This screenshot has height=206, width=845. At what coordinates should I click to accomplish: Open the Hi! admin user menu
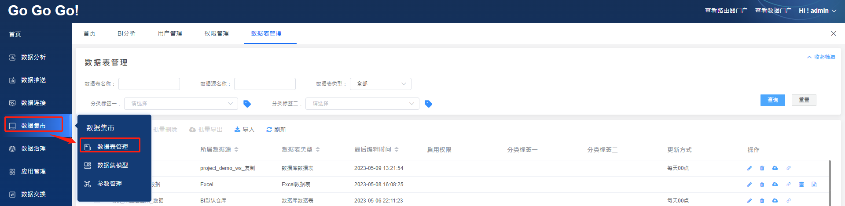[817, 11]
